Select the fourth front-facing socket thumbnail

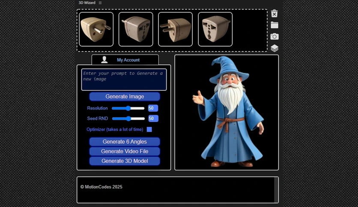coord(215,29)
